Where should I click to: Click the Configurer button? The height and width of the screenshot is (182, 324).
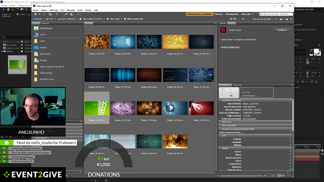pos(282,30)
